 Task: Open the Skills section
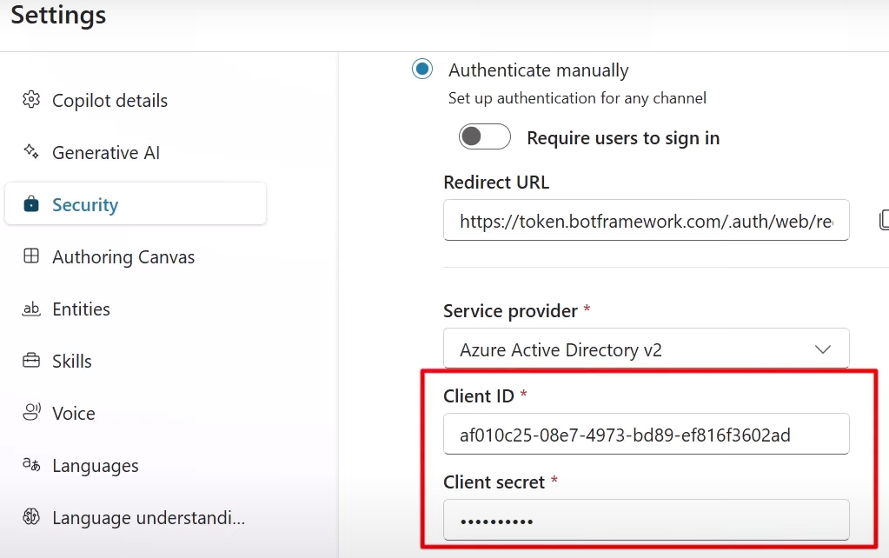coord(136,362)
